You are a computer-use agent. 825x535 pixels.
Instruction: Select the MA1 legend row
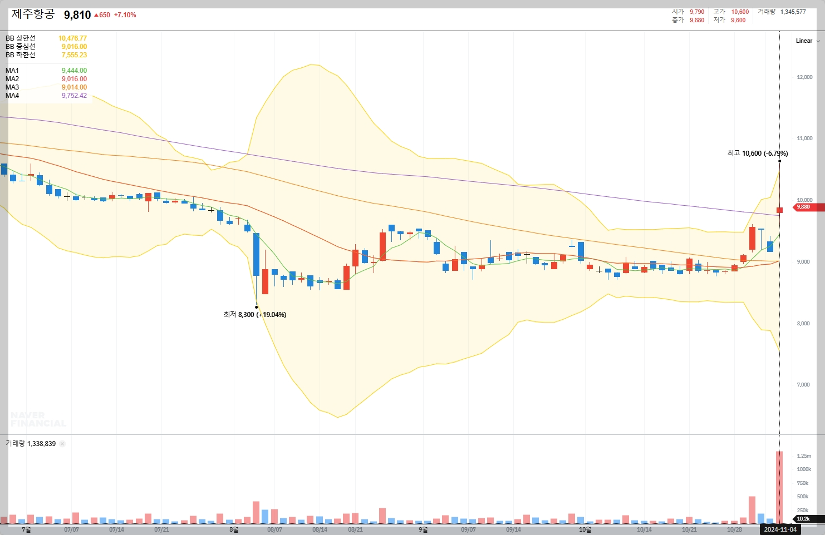pos(46,71)
